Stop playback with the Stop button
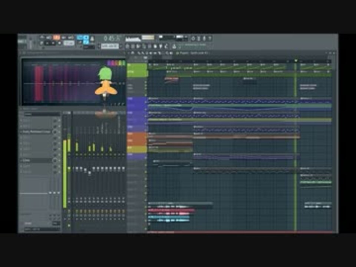This screenshot has width=356, height=267. (53, 43)
